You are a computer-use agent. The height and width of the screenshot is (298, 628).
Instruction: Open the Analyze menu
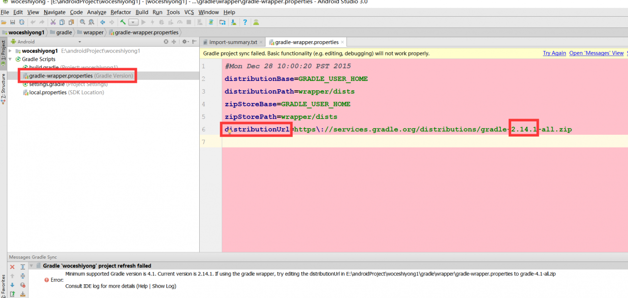pos(97,12)
